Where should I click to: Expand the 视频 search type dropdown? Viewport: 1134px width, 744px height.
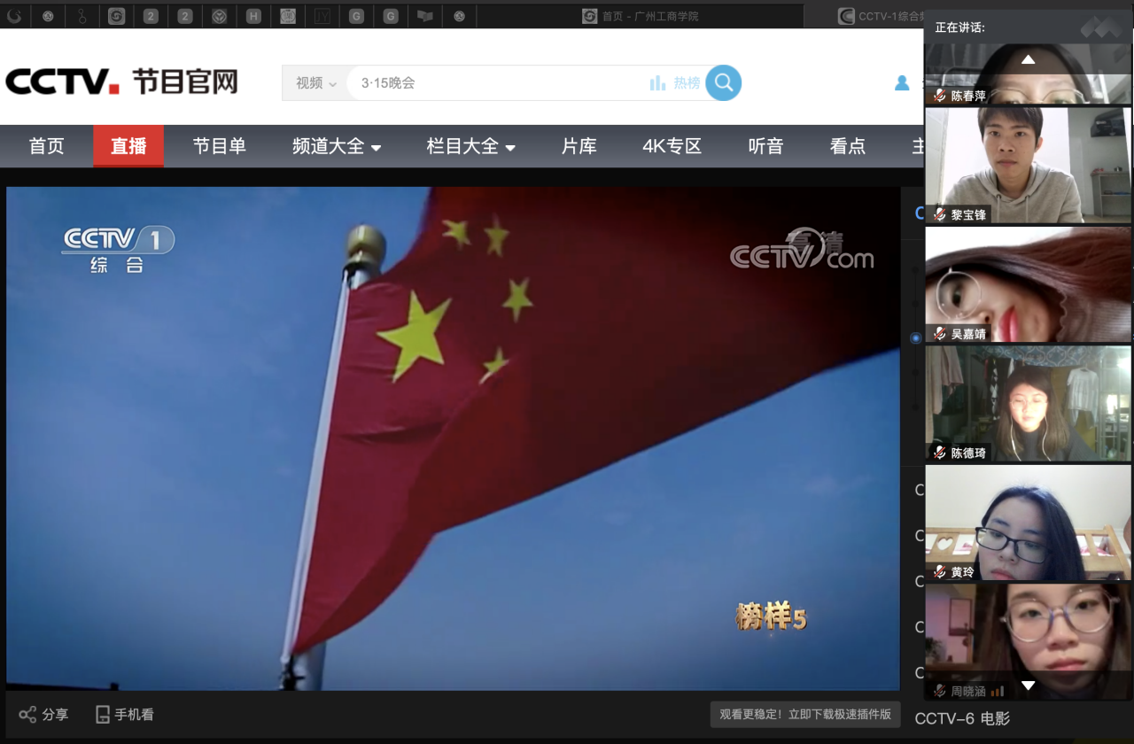[x=315, y=83]
